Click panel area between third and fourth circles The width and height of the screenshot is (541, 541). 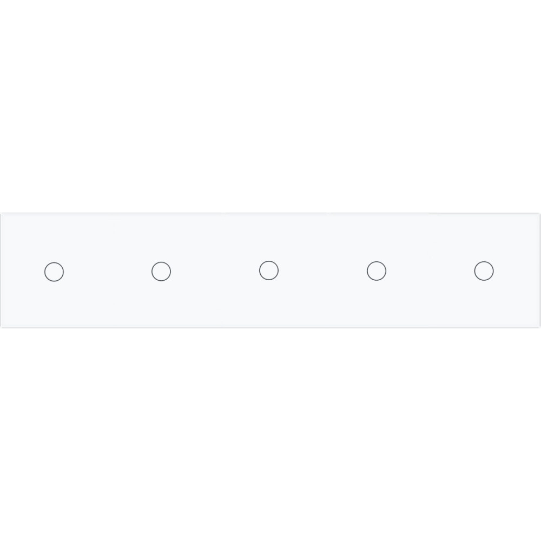point(322,271)
